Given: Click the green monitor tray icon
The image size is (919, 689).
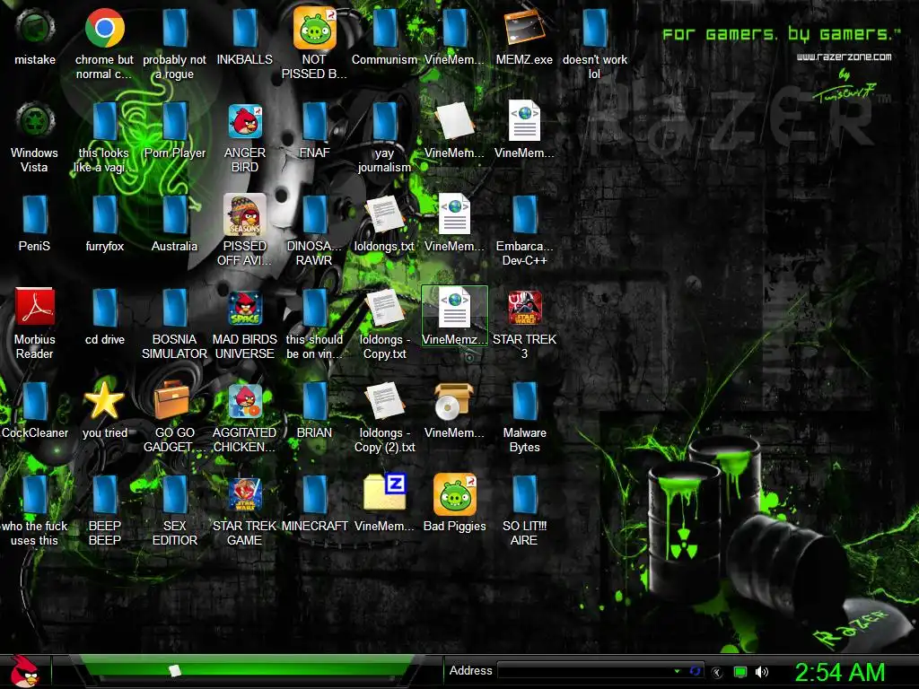Looking at the screenshot, I should point(740,672).
